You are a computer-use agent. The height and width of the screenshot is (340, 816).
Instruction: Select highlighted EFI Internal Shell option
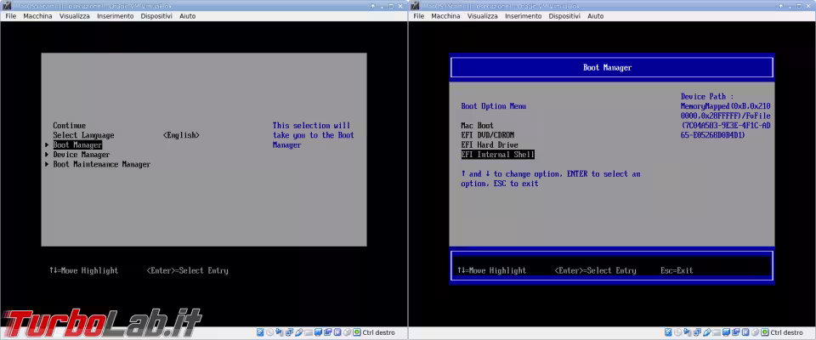coord(497,155)
